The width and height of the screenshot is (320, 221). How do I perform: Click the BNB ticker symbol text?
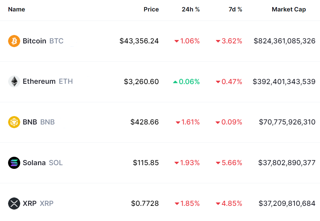(47, 122)
